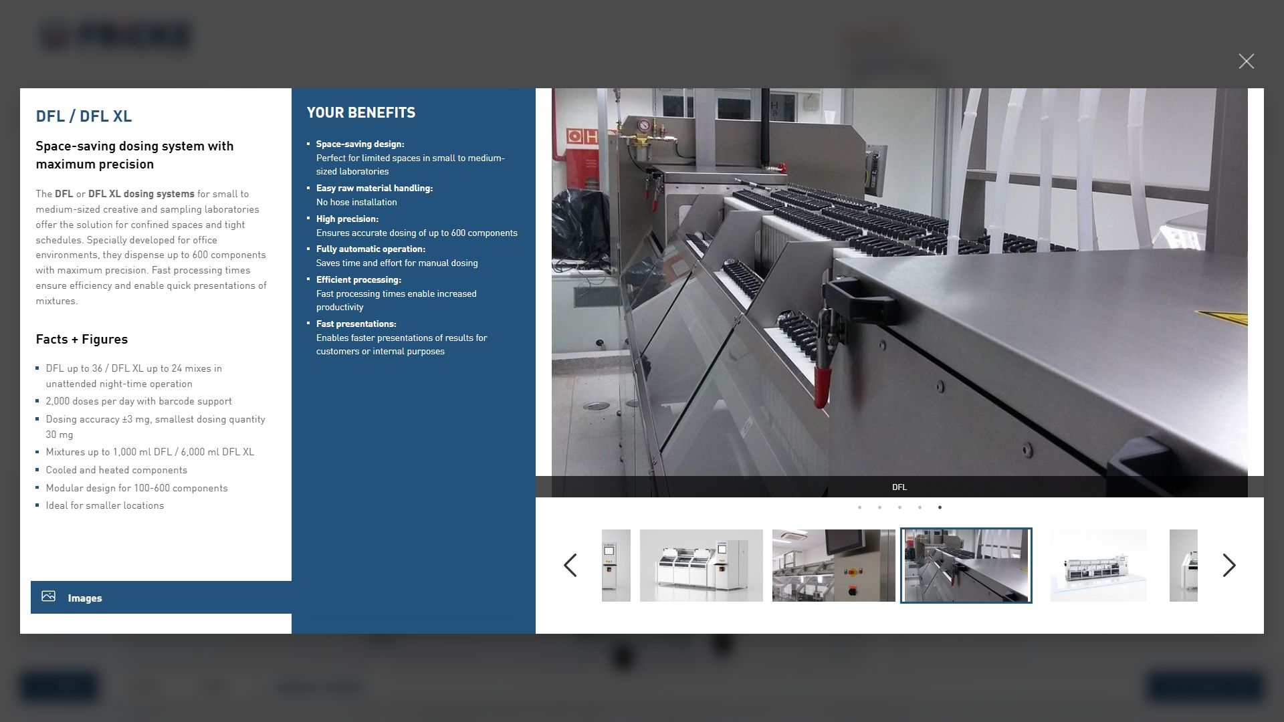The height and width of the screenshot is (722, 1284).
Task: Open the Images tab
Action: click(85, 598)
